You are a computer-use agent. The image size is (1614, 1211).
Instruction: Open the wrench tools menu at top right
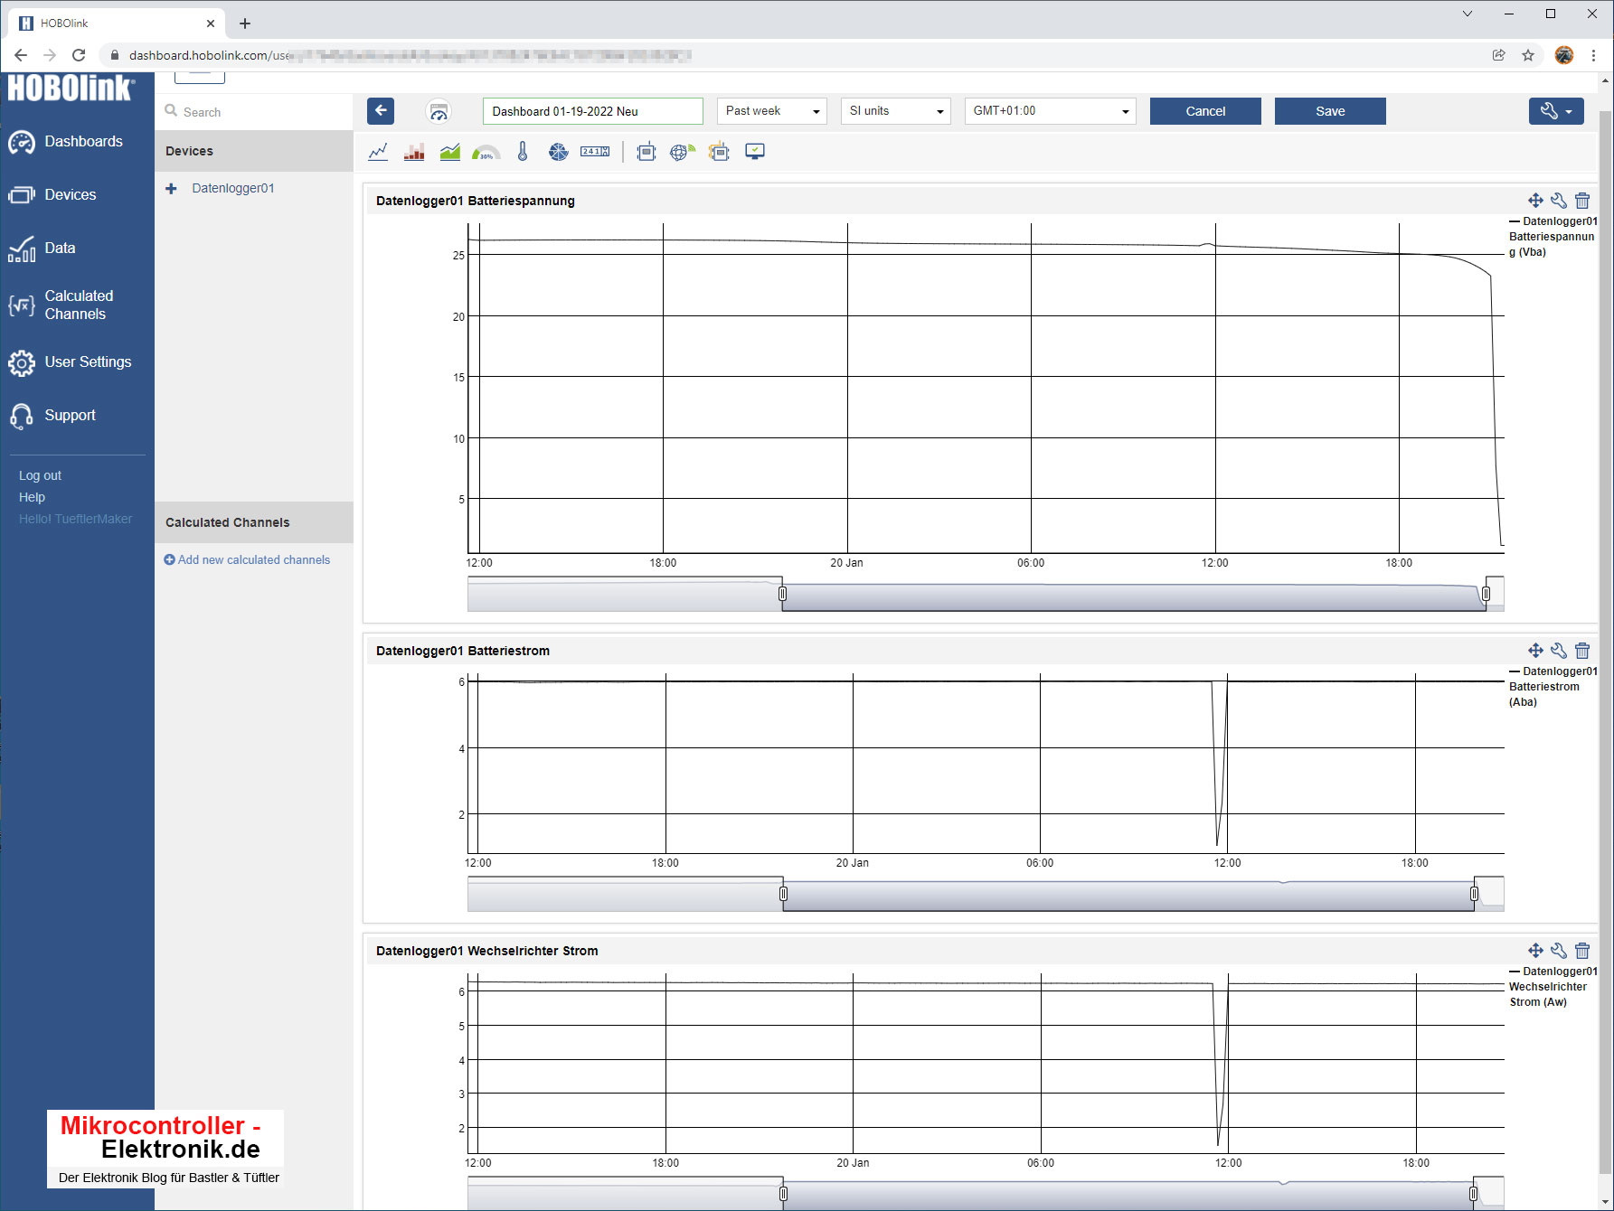pos(1556,111)
